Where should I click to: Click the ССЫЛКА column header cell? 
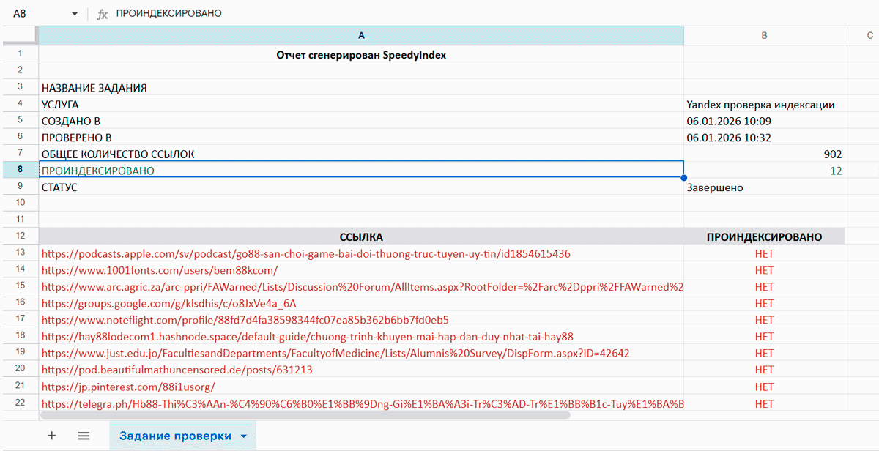point(361,236)
